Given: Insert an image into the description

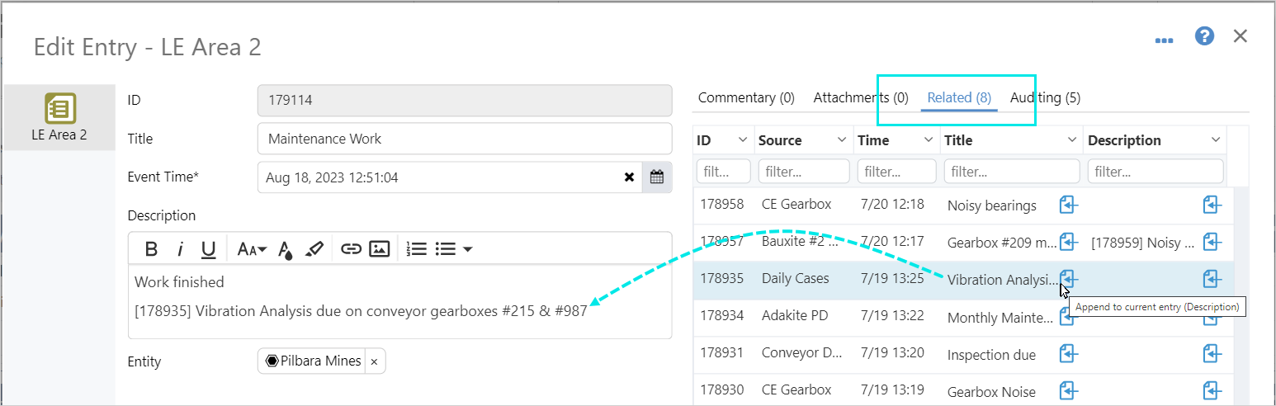Looking at the screenshot, I should (379, 248).
